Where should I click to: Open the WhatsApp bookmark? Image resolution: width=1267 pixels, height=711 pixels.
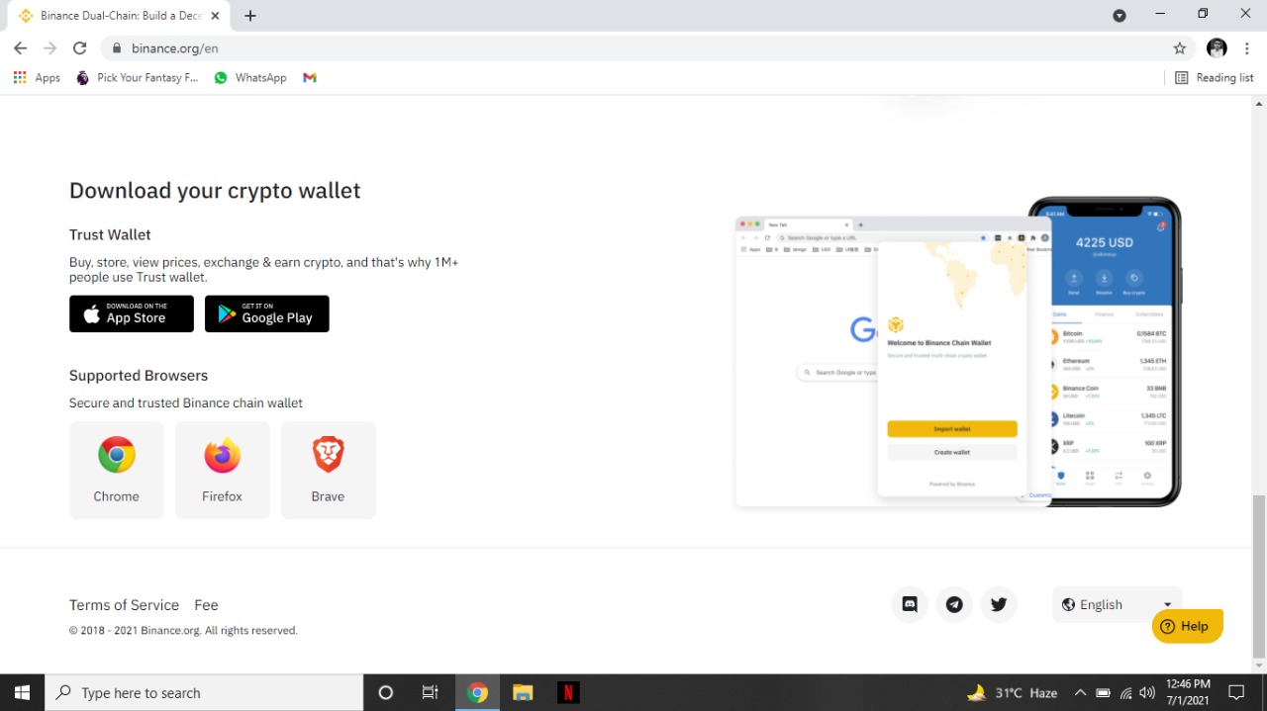tap(250, 77)
